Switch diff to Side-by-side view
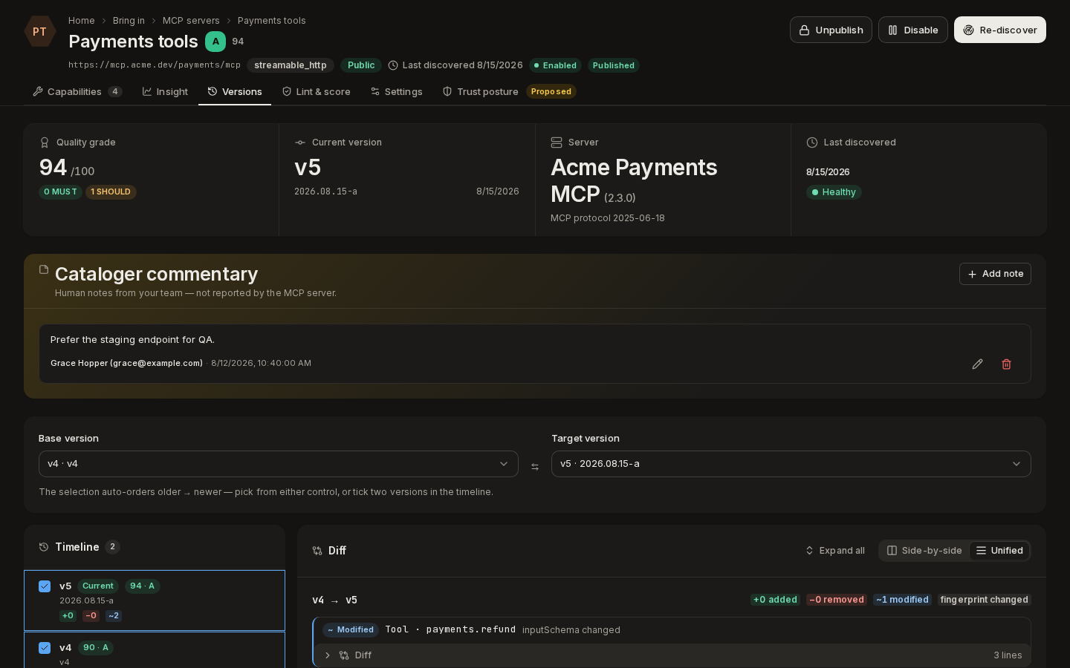The image size is (1070, 668). [924, 551]
